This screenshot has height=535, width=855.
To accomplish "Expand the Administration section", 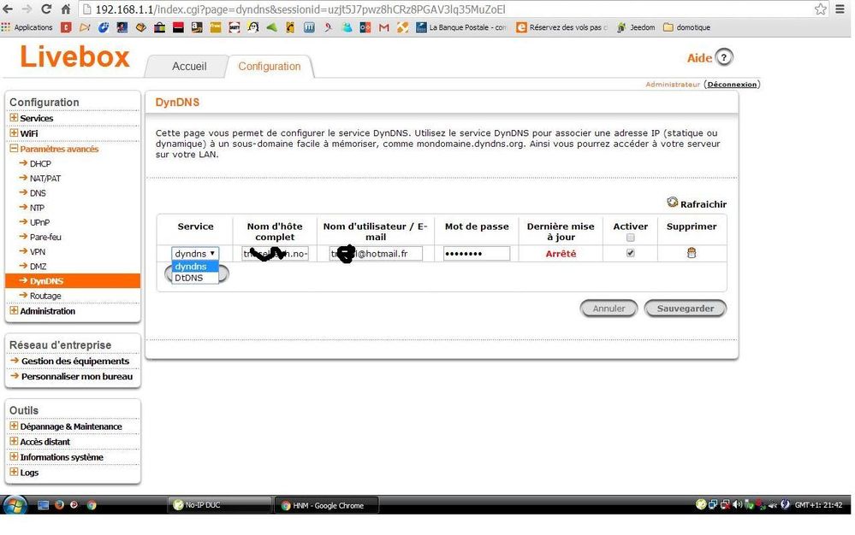I will click(x=15, y=310).
